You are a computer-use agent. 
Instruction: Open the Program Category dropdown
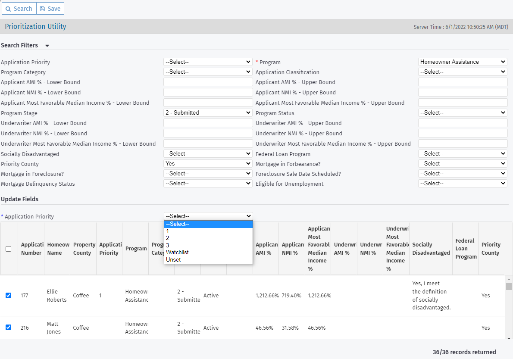tap(207, 72)
